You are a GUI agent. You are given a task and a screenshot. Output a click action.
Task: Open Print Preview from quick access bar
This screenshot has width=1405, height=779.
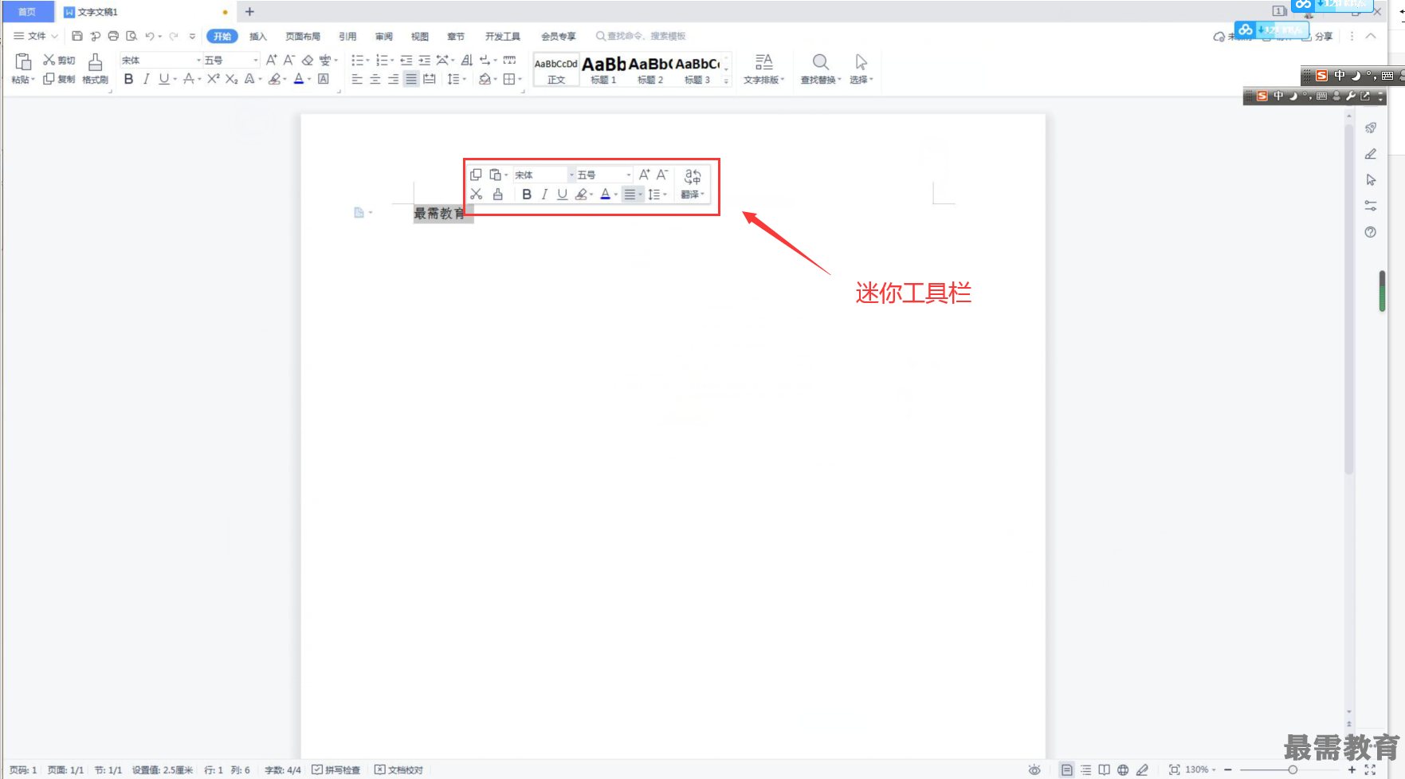click(x=131, y=36)
